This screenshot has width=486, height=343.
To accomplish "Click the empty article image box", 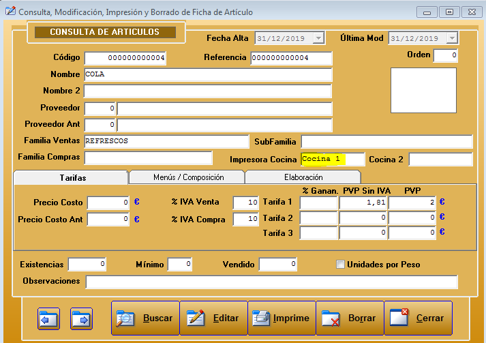I will coord(423,90).
